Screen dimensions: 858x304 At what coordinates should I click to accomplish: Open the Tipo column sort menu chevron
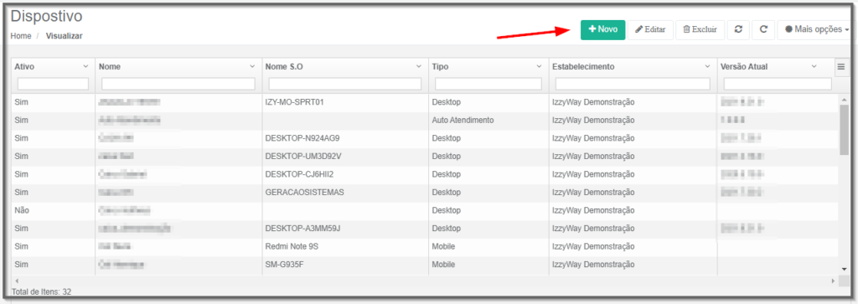[539, 66]
